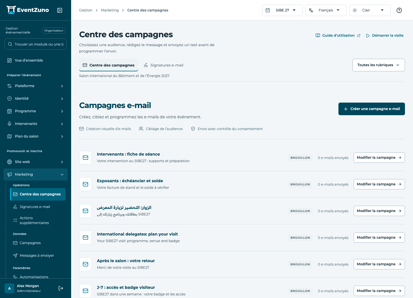This screenshot has width=413, height=298.
Task: Open Vue d'ensemble in the sidebar
Action: pos(36,60)
